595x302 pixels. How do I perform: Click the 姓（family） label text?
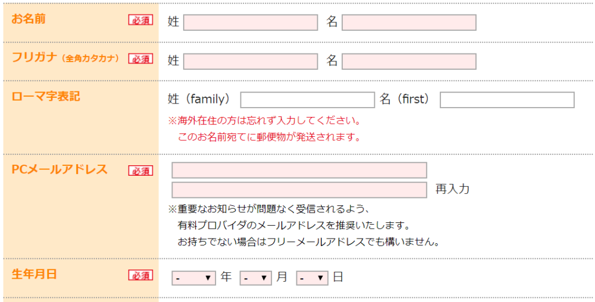tap(200, 99)
